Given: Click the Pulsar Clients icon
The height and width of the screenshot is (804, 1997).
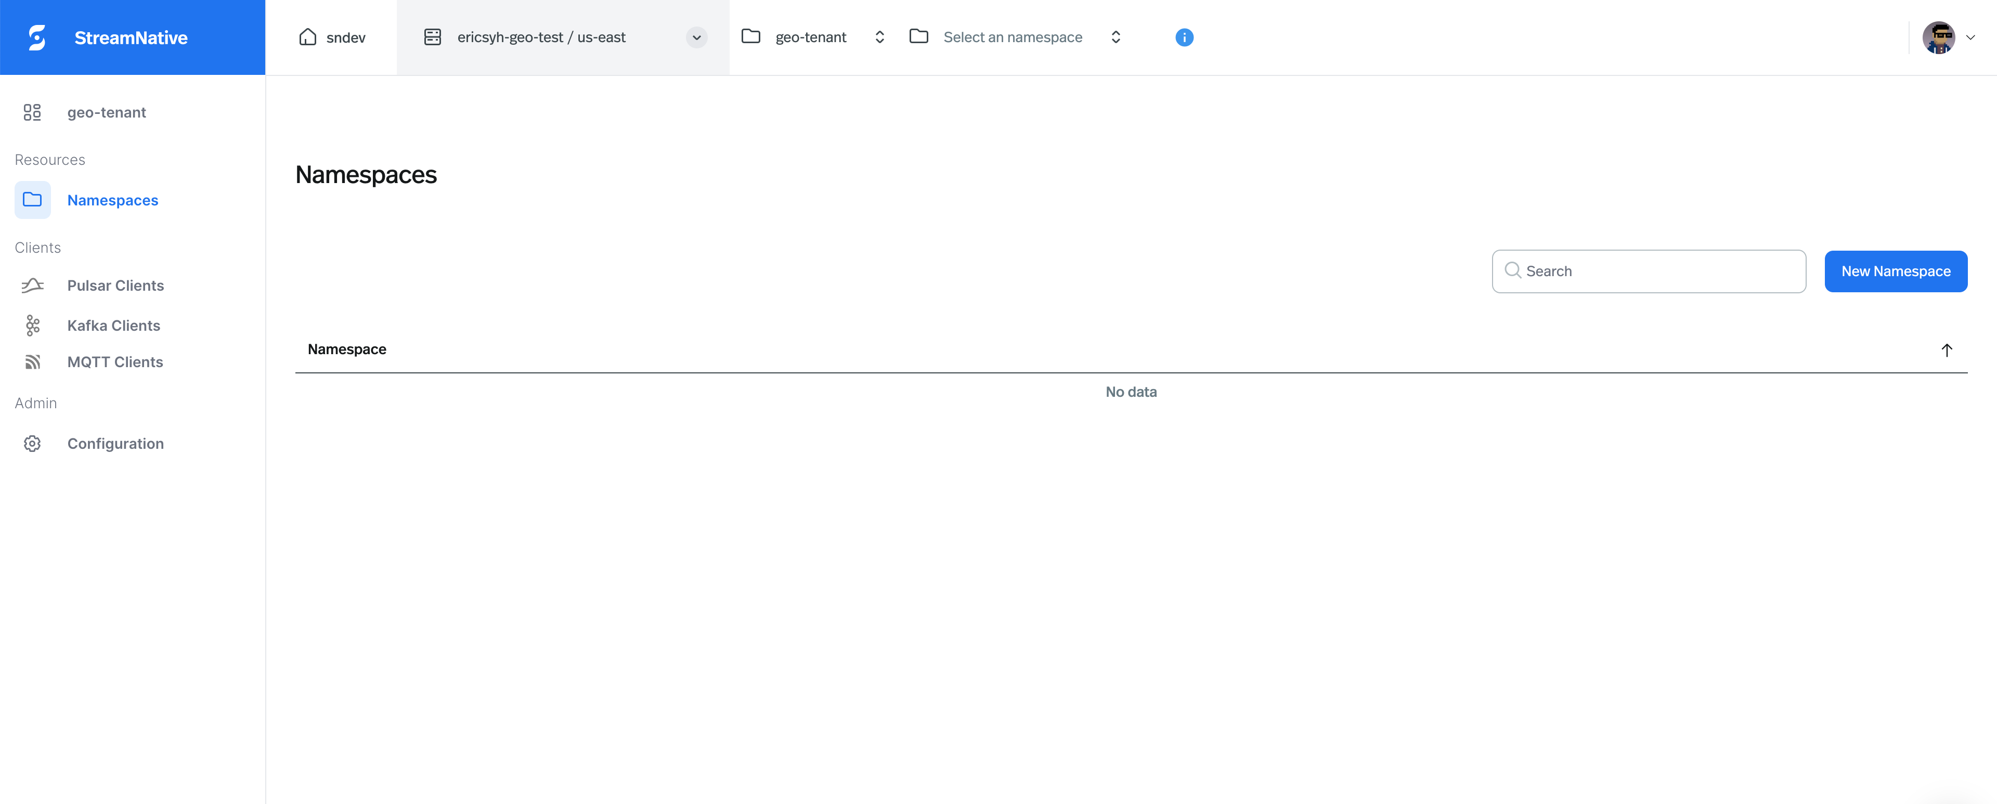Looking at the screenshot, I should [32, 286].
